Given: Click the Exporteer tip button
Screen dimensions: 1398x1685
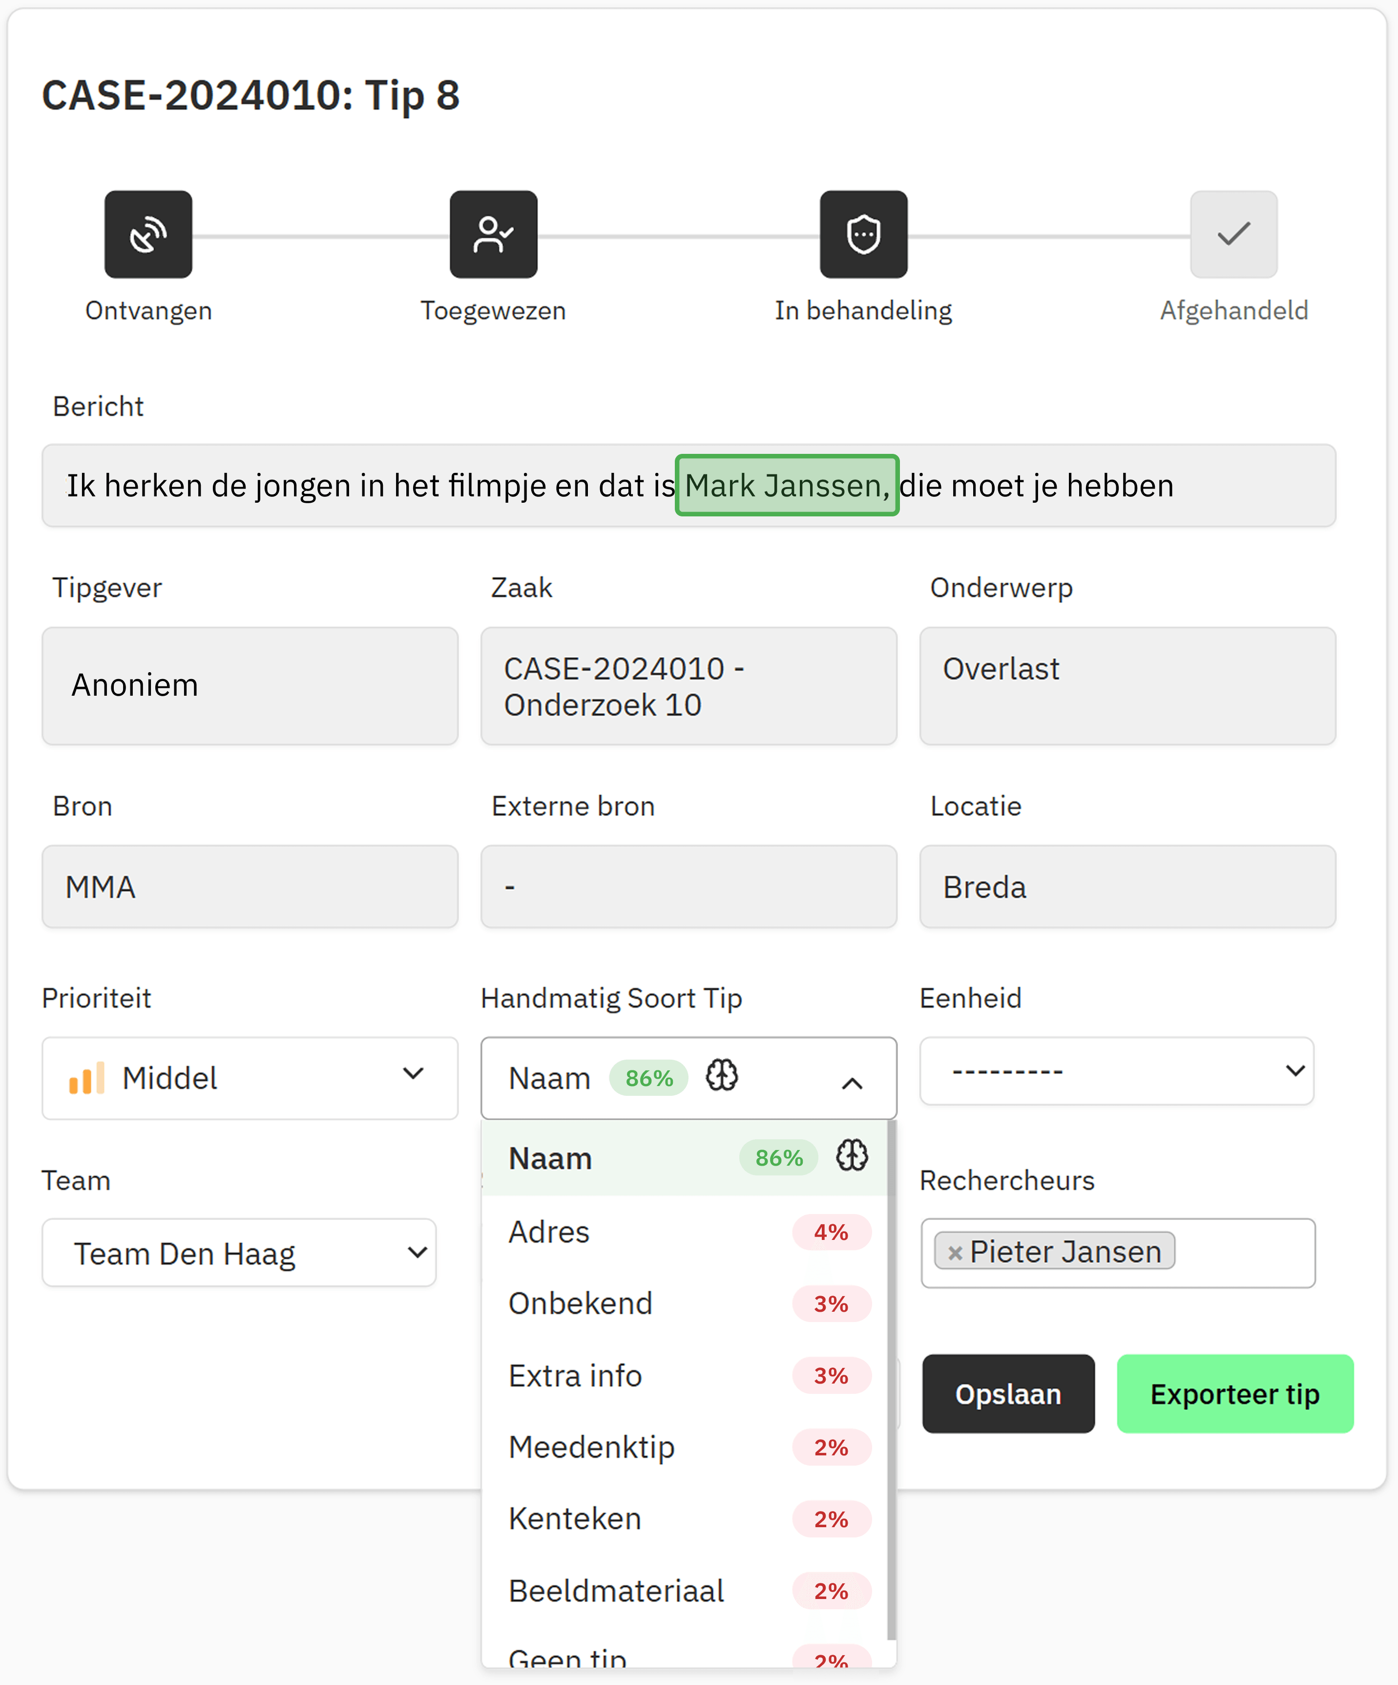Looking at the screenshot, I should click(x=1234, y=1394).
